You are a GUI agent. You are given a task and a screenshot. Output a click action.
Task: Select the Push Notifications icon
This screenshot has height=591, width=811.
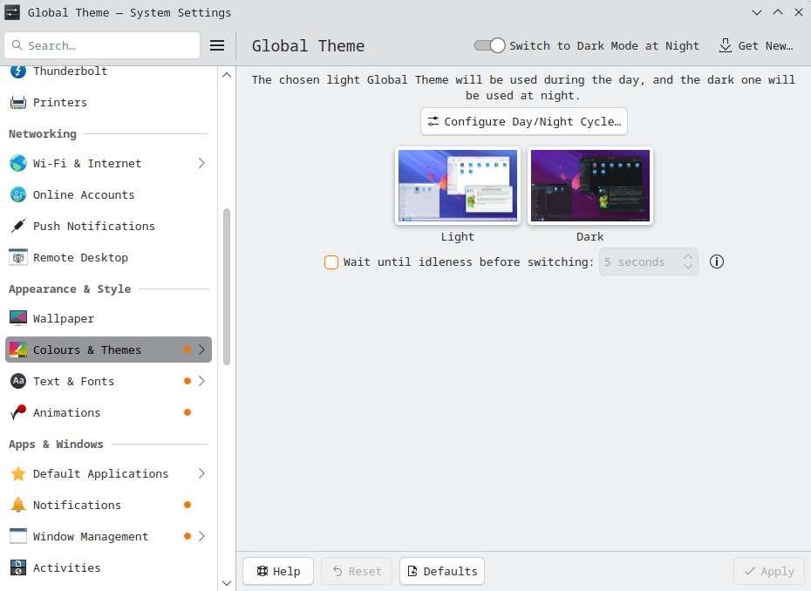click(x=17, y=227)
